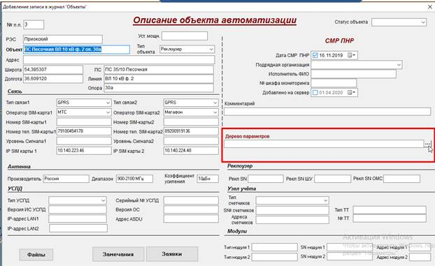Click the № ТТ input field

[x=390, y=219]
